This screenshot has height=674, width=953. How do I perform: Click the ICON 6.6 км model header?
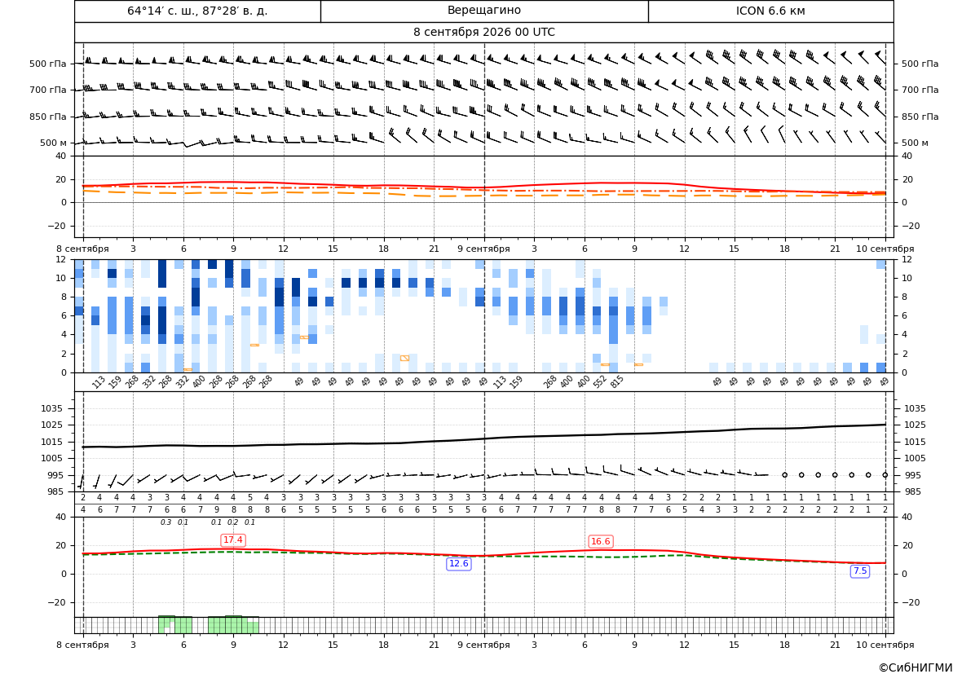[x=770, y=11]
